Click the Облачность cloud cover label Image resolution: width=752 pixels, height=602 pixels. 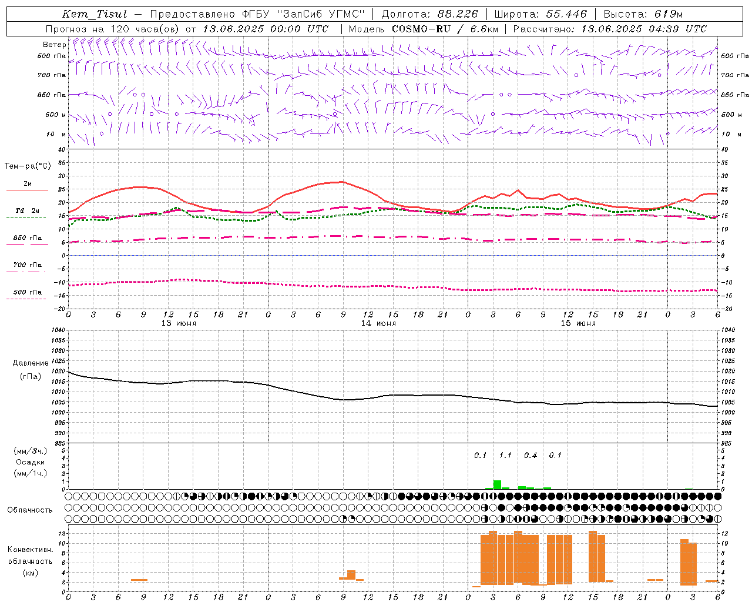(x=30, y=510)
